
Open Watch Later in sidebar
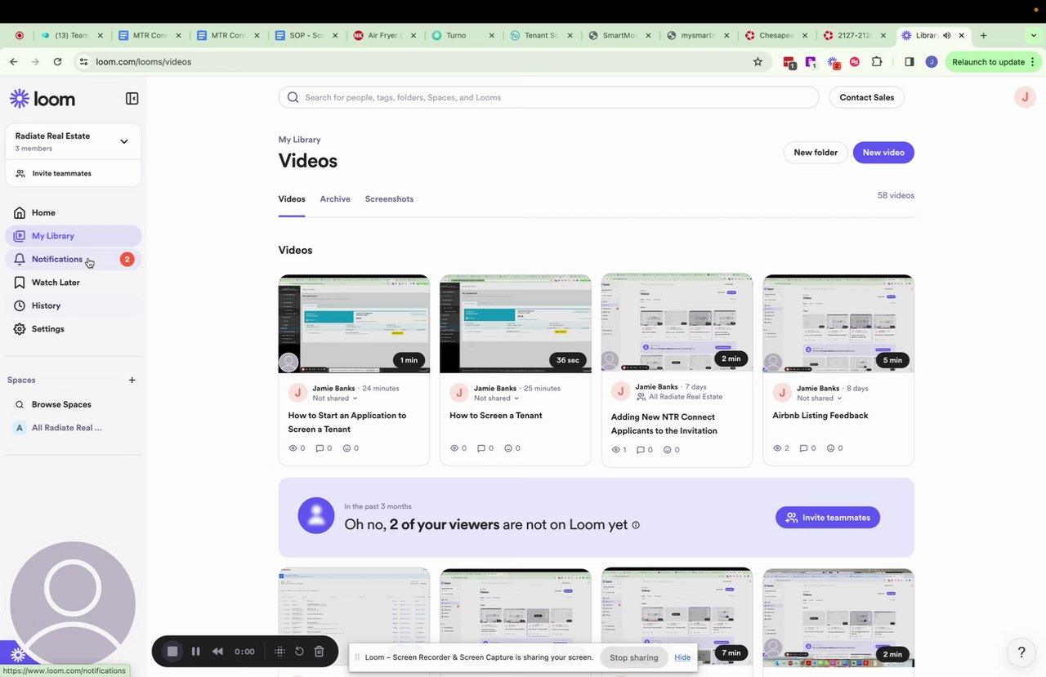coord(74,283)
